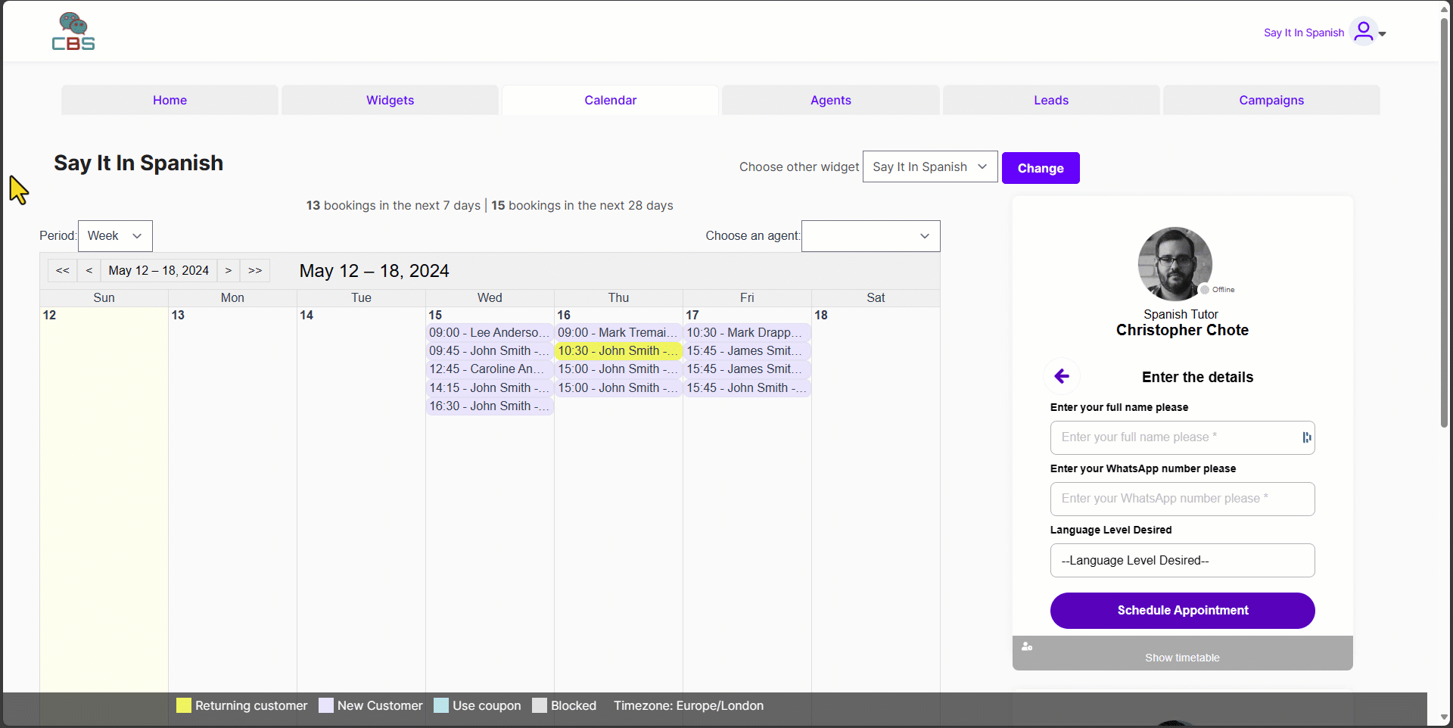Image resolution: width=1453 pixels, height=728 pixels.
Task: Click the yellow Returning customer legend swatch
Action: pos(182,705)
